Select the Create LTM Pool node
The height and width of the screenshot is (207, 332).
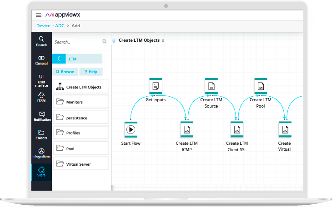coord(260,86)
